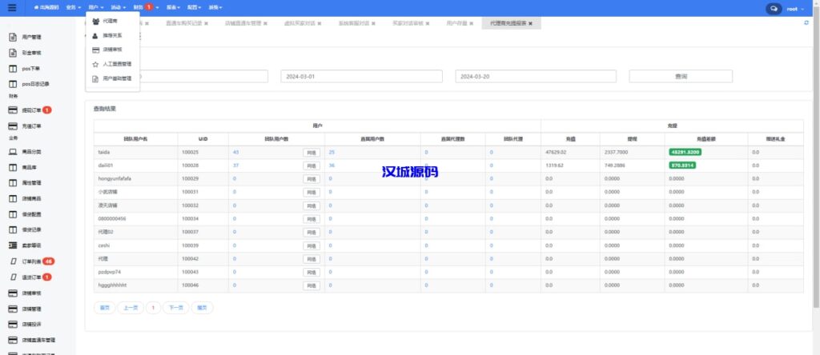Click the 充值订单 card icon in sidebar
Screen dimensions: 820x355
[13, 126]
